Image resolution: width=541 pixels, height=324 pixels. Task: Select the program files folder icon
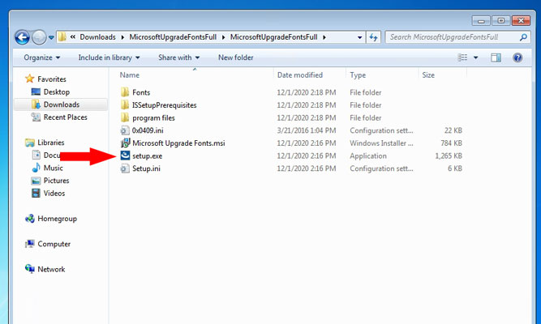(125, 117)
